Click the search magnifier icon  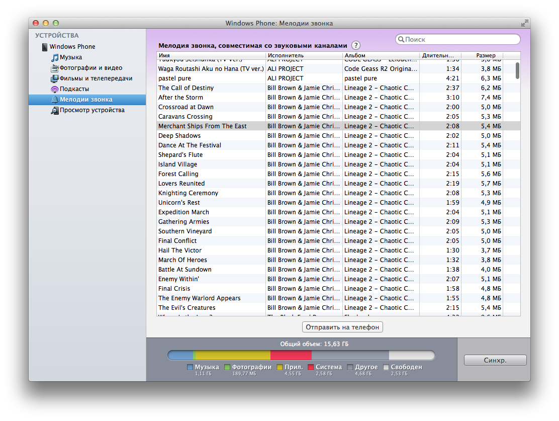coord(401,39)
